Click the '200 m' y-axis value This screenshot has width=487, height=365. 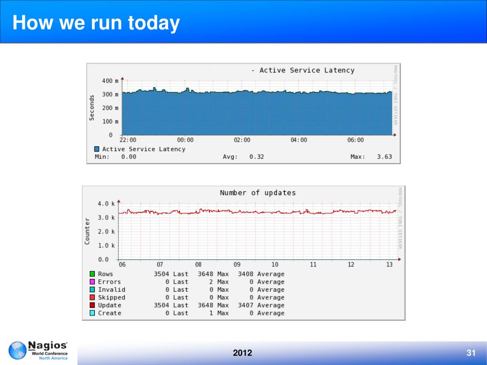(x=110, y=108)
